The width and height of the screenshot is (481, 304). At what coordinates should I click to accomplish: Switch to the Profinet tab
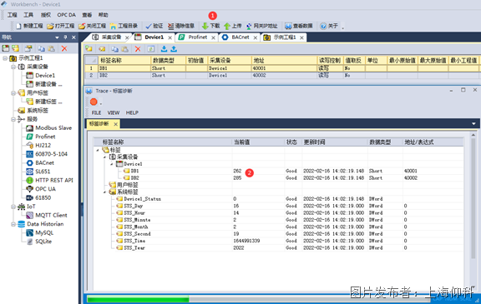(198, 37)
